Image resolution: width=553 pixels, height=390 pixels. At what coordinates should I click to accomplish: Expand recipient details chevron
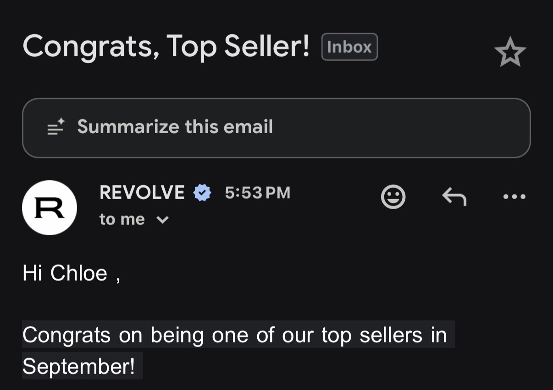click(x=162, y=220)
